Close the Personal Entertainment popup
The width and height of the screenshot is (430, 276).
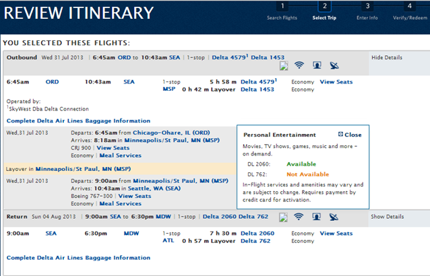click(x=350, y=135)
